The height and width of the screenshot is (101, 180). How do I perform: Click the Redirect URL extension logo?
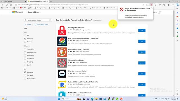tap(62, 85)
